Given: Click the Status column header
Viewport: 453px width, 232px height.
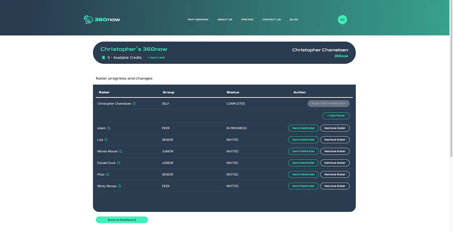Looking at the screenshot, I should point(233,92).
